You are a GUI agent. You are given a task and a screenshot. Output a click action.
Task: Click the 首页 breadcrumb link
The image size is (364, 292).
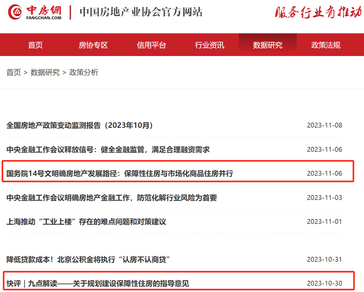(14, 72)
